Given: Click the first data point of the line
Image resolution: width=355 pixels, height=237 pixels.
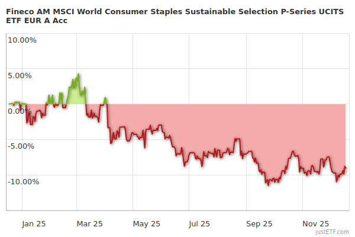Looking at the screenshot, I should pos(8,104).
